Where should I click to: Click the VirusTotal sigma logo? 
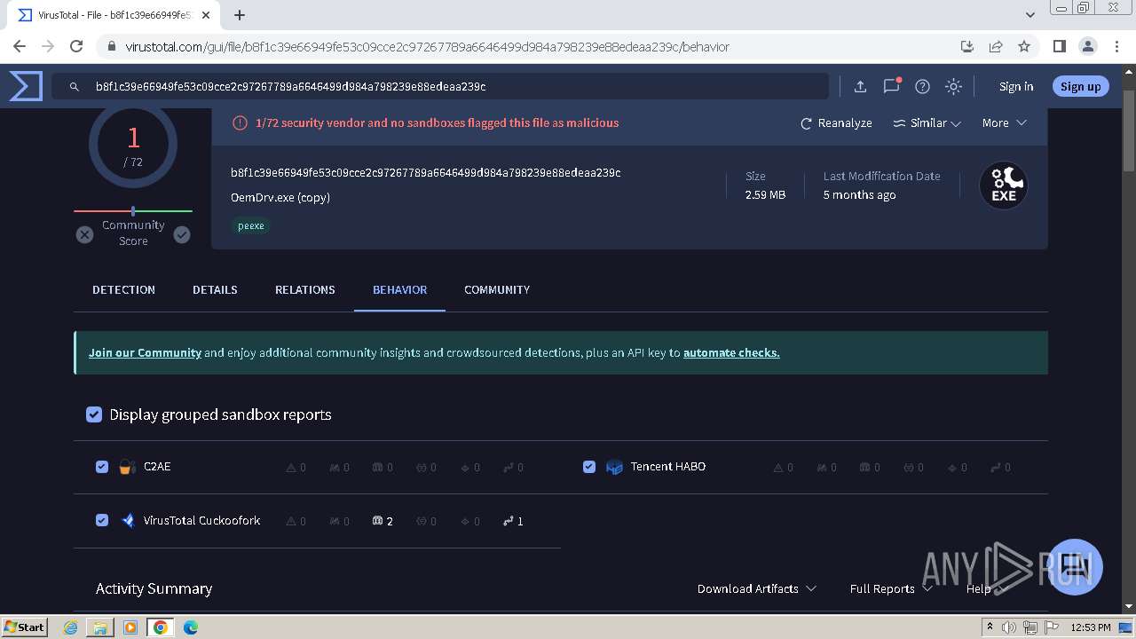click(x=26, y=86)
